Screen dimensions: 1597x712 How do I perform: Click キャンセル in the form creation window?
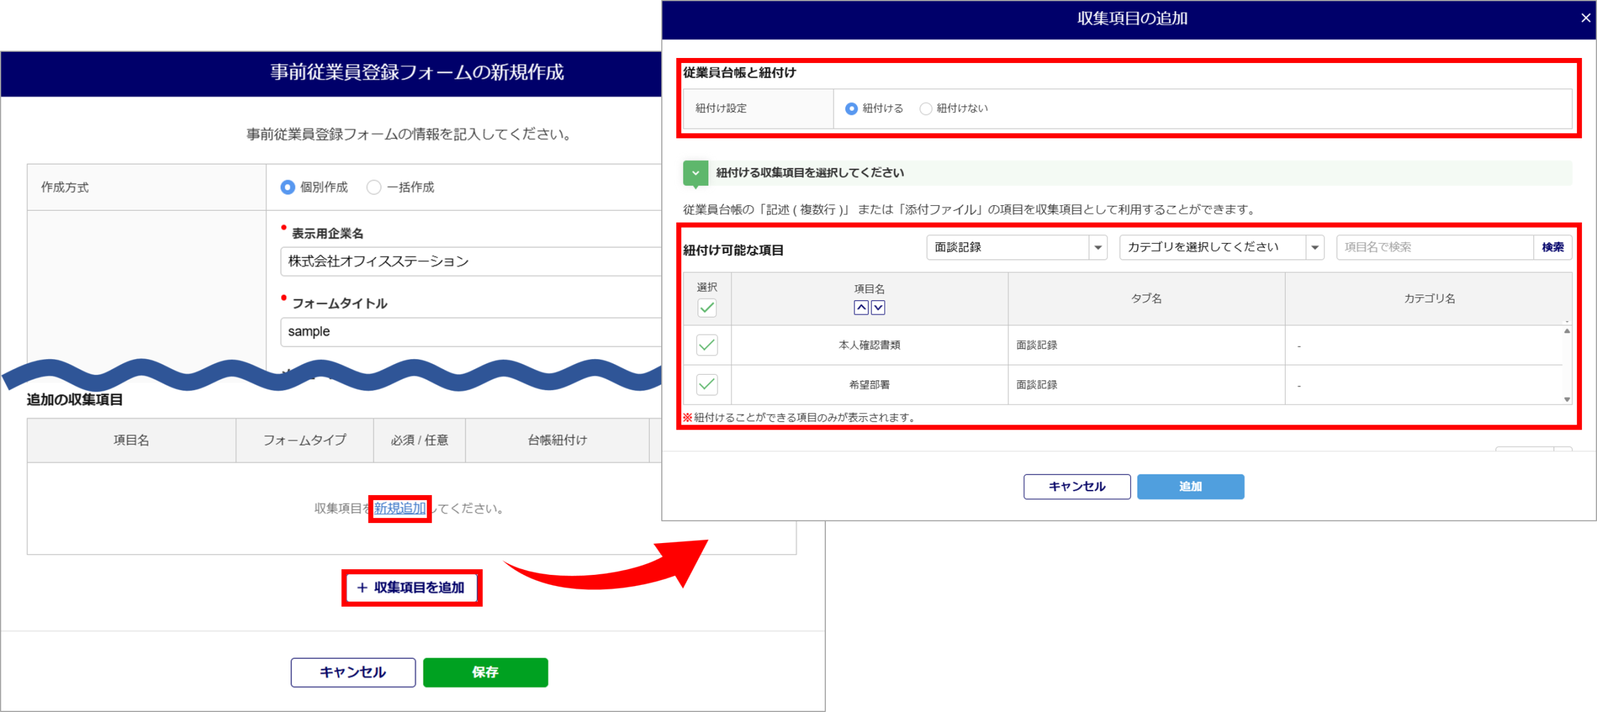click(x=353, y=672)
